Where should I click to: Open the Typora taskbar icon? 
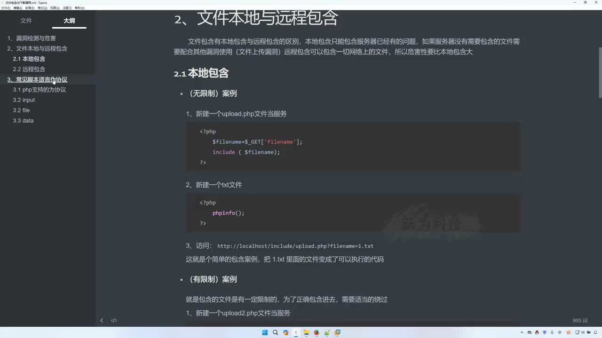[296, 332]
